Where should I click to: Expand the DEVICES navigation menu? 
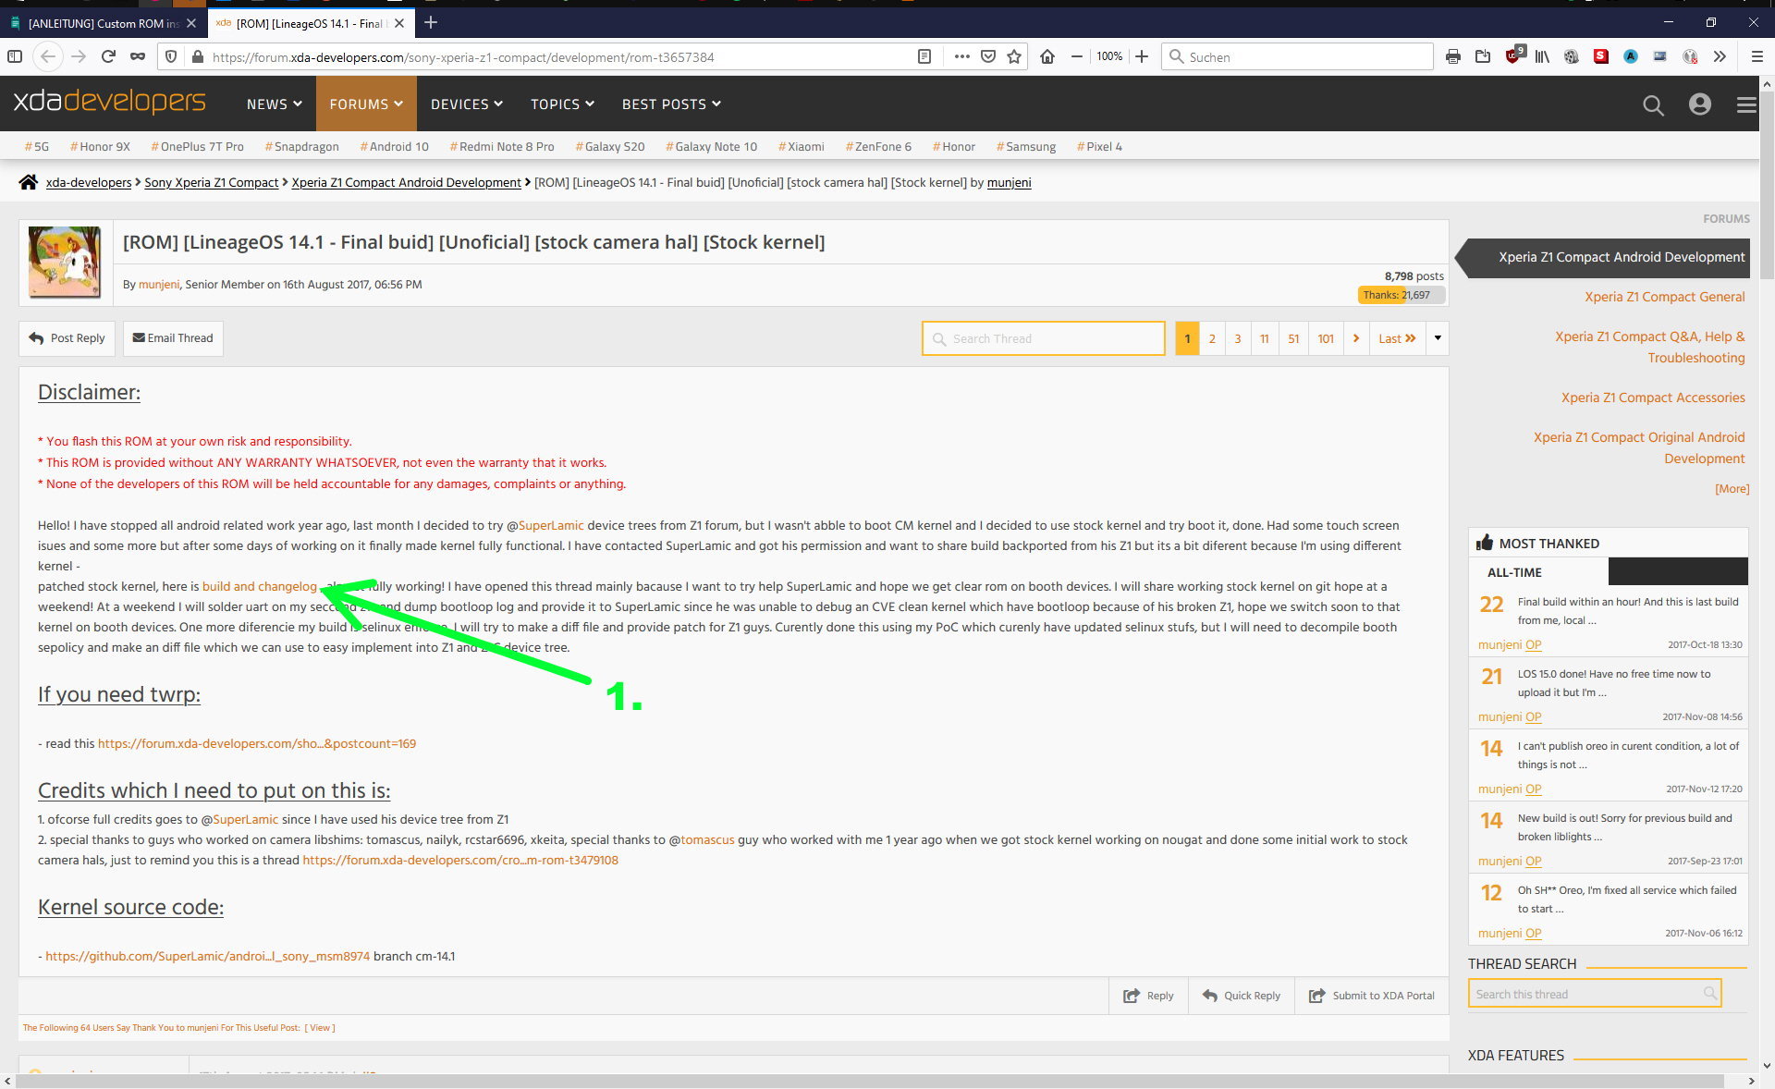coord(467,104)
